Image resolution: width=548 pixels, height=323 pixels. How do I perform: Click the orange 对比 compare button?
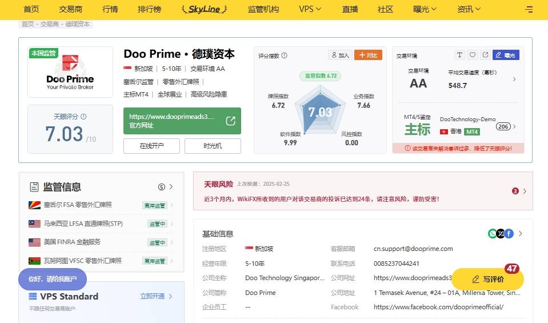point(369,55)
